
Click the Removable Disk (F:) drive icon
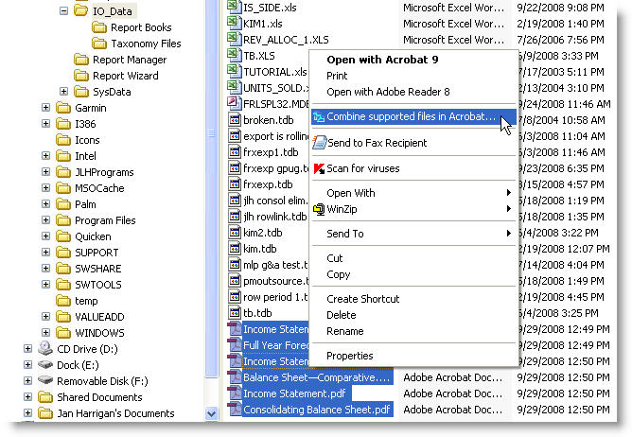(45, 380)
